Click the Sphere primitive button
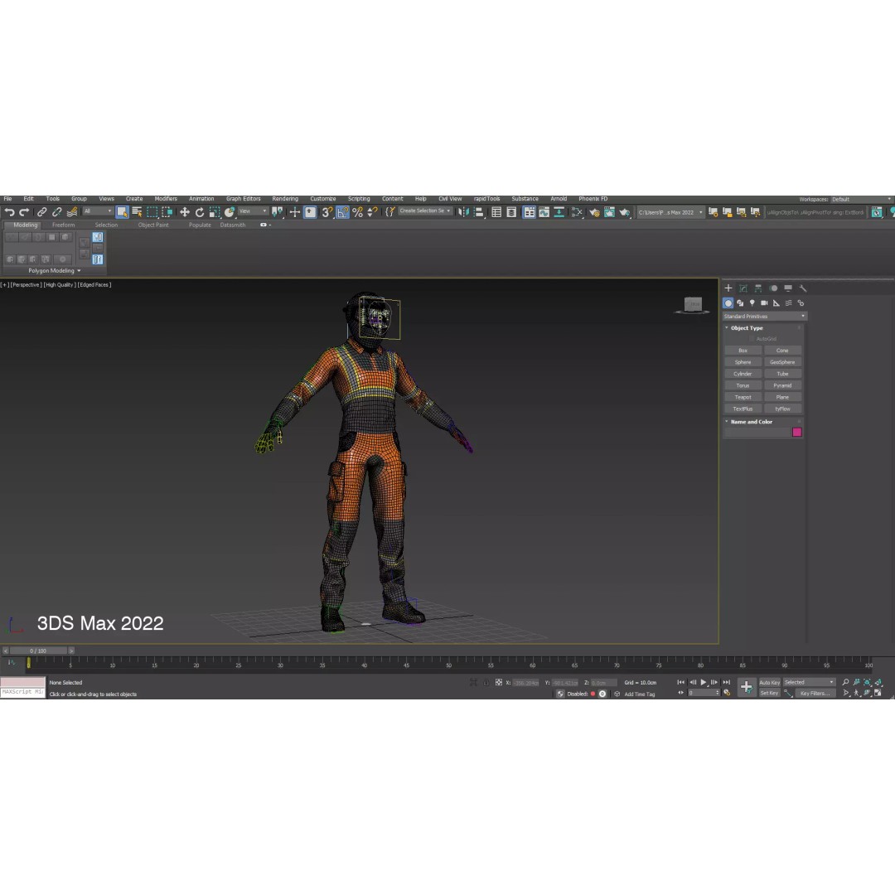The height and width of the screenshot is (895, 895). [743, 362]
